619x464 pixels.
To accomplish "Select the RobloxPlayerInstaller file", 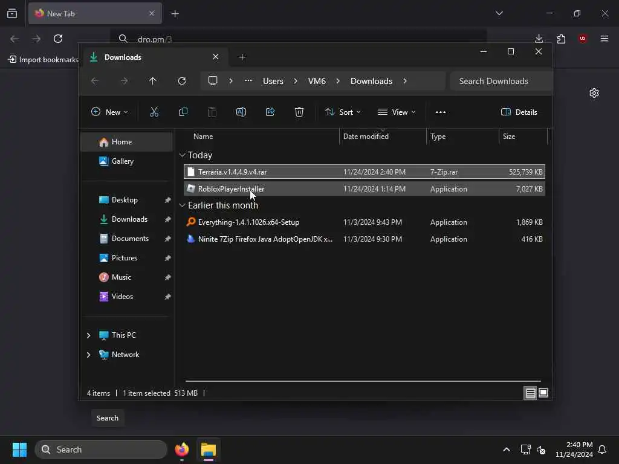I will coord(365,189).
